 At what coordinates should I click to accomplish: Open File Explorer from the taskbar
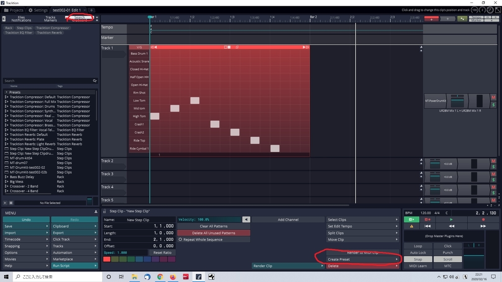coord(134,277)
